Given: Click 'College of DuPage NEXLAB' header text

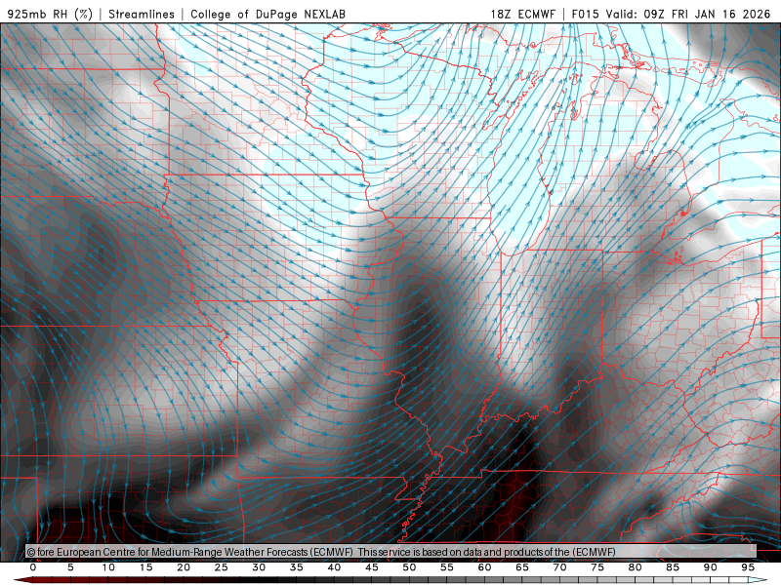Looking at the screenshot, I should [267, 14].
